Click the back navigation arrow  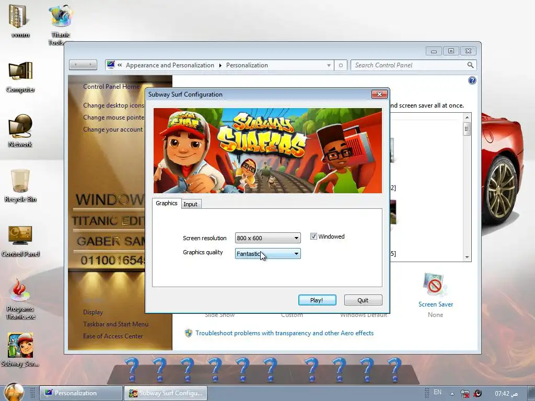pos(76,64)
